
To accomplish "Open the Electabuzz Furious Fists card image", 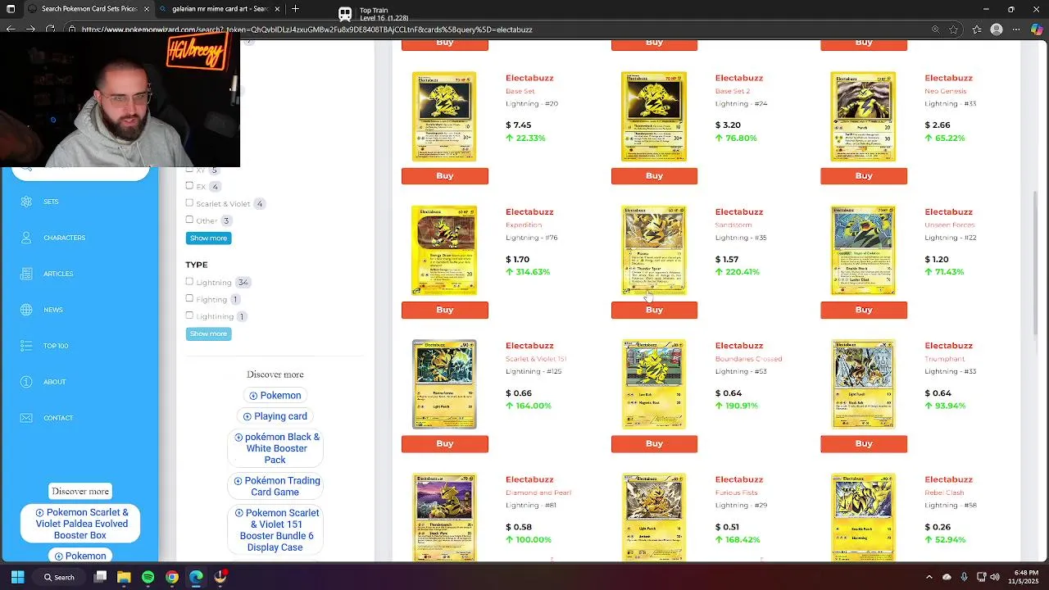I will [654, 517].
